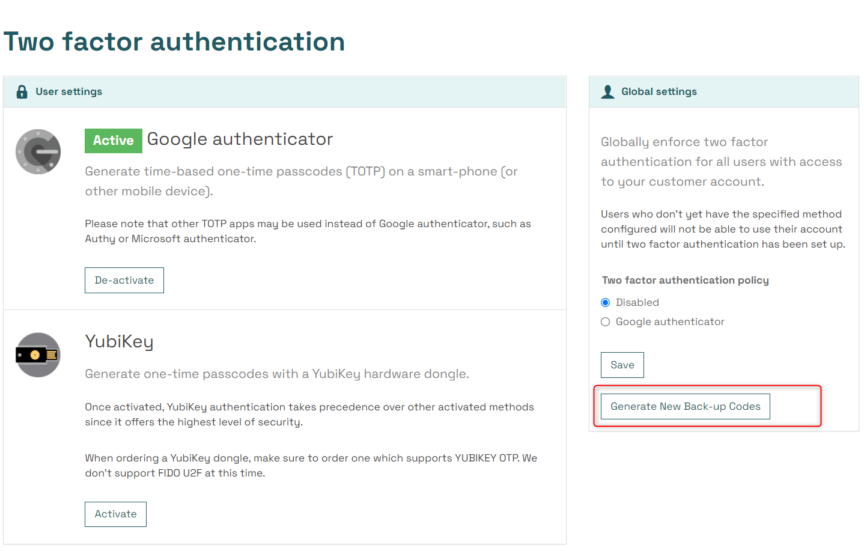
Task: Click the padlock icon in User settings
Action: point(22,92)
